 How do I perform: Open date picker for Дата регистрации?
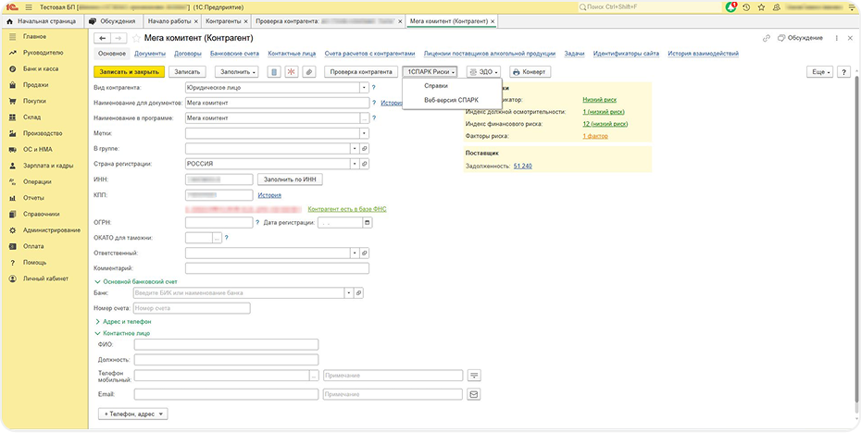tap(368, 223)
